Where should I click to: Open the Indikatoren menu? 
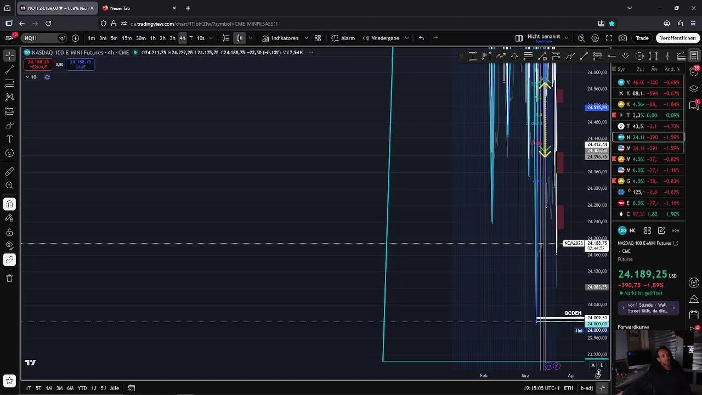coord(280,38)
